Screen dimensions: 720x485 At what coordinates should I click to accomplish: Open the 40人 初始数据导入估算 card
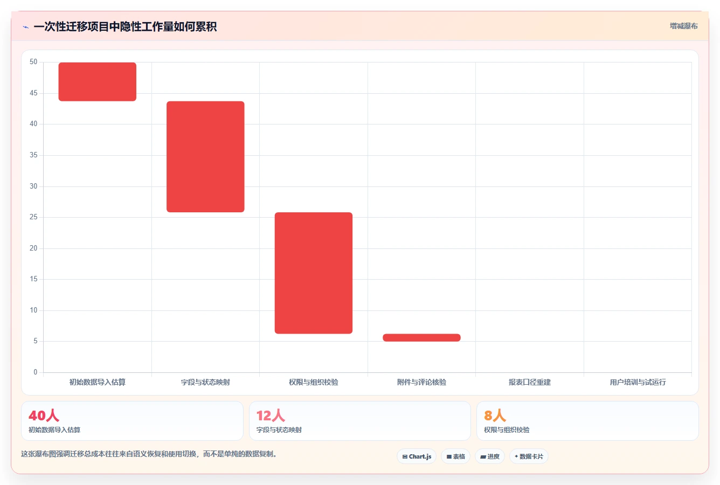coord(132,421)
